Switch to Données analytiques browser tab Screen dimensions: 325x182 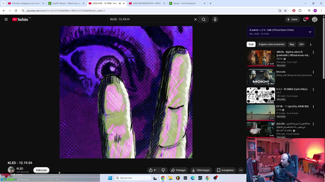coord(26,3)
